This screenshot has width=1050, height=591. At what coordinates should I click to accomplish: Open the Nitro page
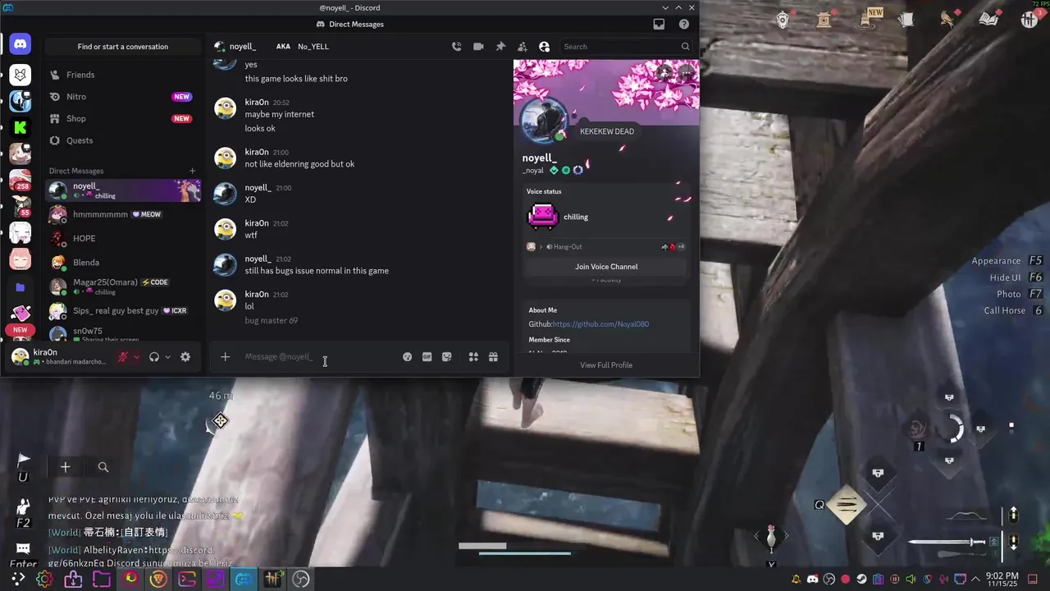[x=123, y=97]
